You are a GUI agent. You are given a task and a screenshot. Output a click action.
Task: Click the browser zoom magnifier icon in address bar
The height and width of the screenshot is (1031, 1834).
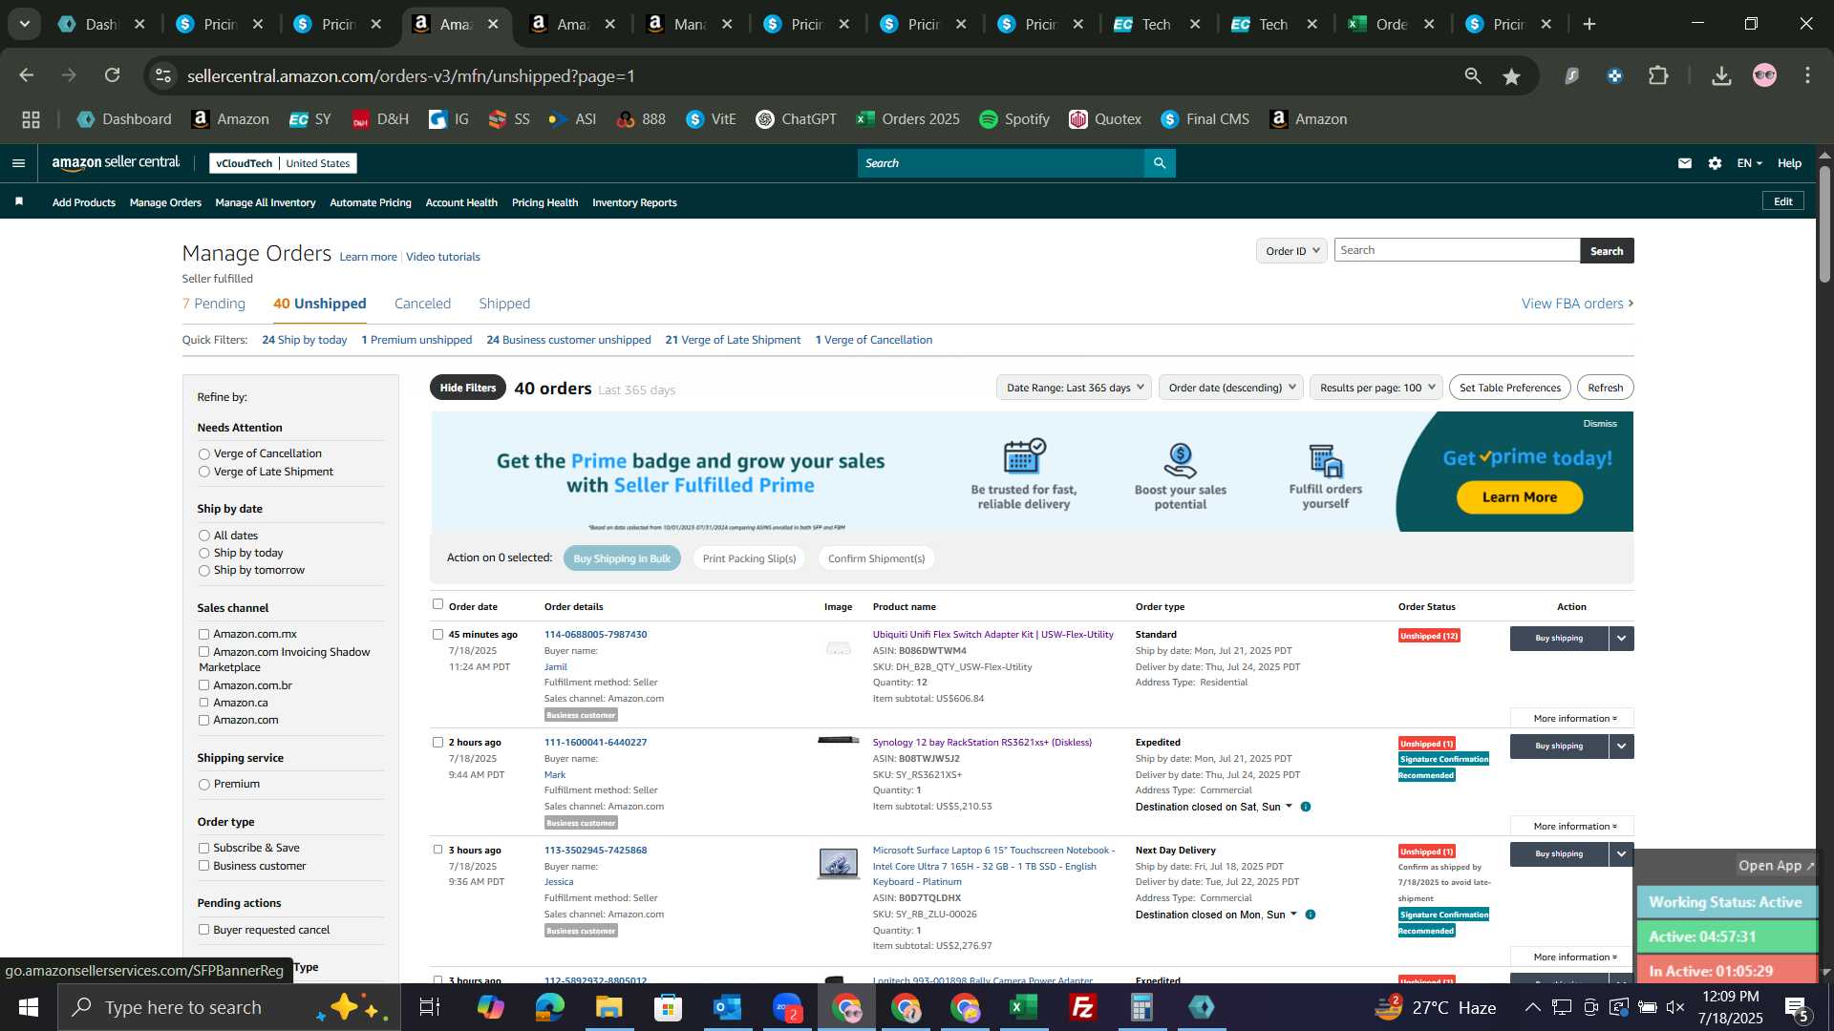tap(1473, 75)
